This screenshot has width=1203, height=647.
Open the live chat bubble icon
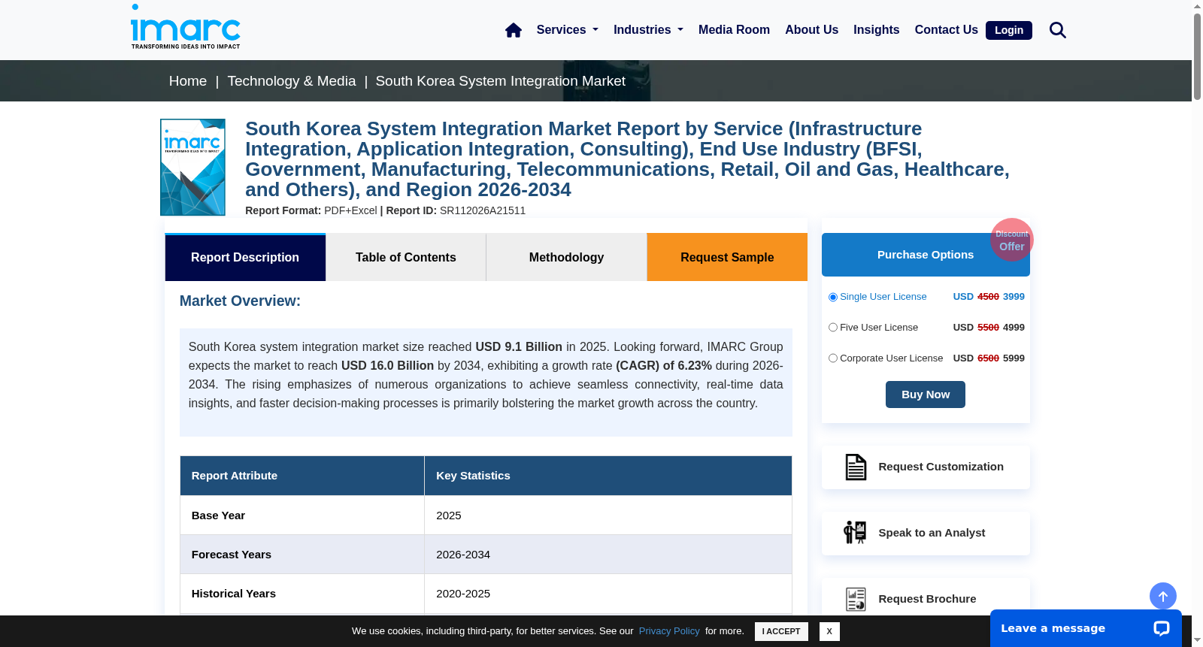[x=1162, y=628]
